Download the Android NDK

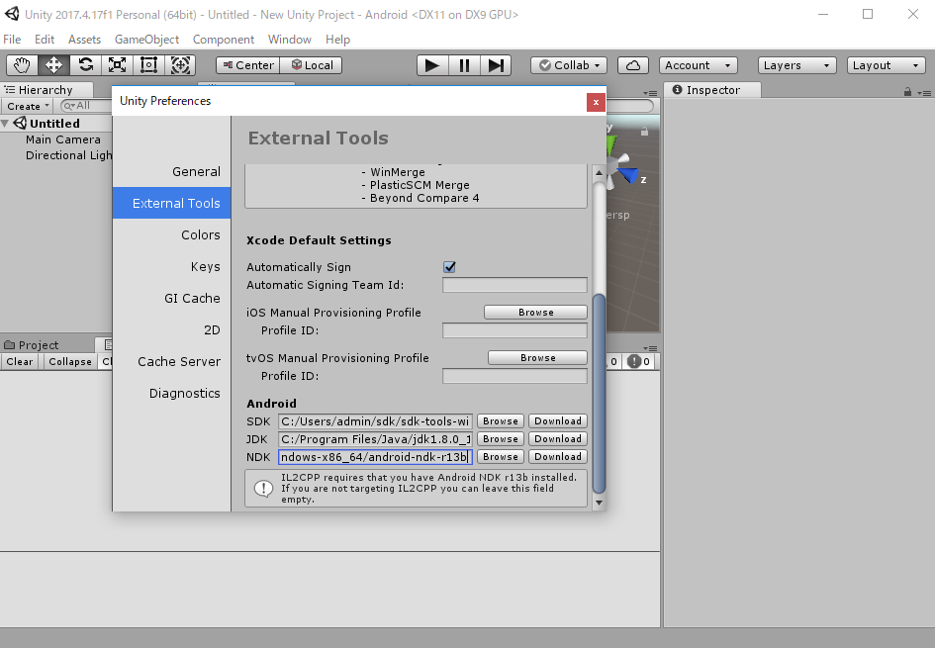point(558,457)
